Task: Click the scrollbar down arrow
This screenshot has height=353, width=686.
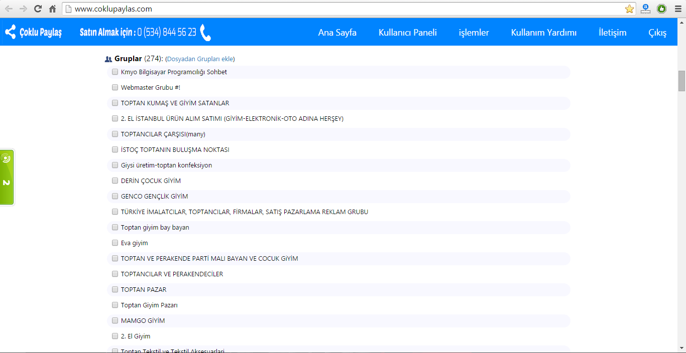Action: [x=681, y=348]
